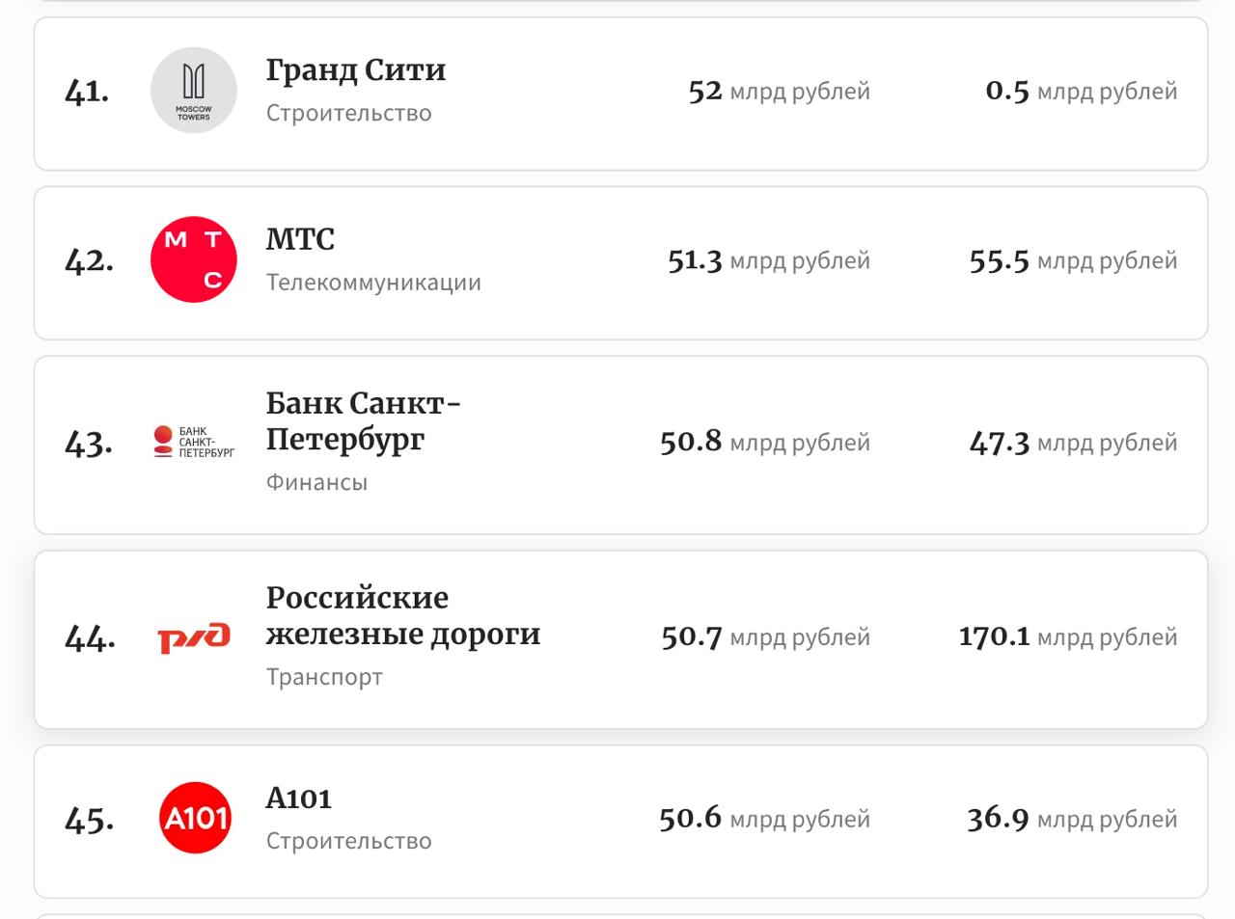Click the Финансы category label

click(x=316, y=482)
